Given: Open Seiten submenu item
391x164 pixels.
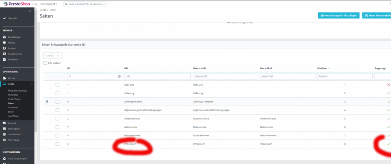Looking at the screenshot, I should pyautogui.click(x=11, y=103).
